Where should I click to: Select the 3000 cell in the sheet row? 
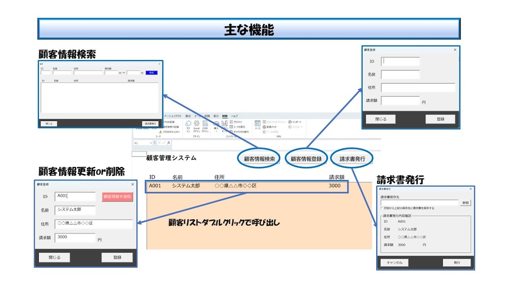[335, 186]
